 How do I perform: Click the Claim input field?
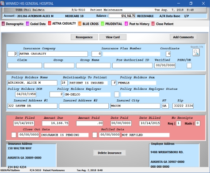pyautogui.click(x=25, y=66)
